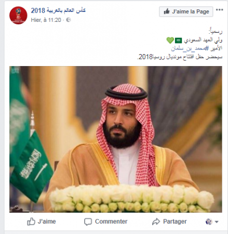
Task: Select the small profile avatar near Partager
Action: [209, 222]
